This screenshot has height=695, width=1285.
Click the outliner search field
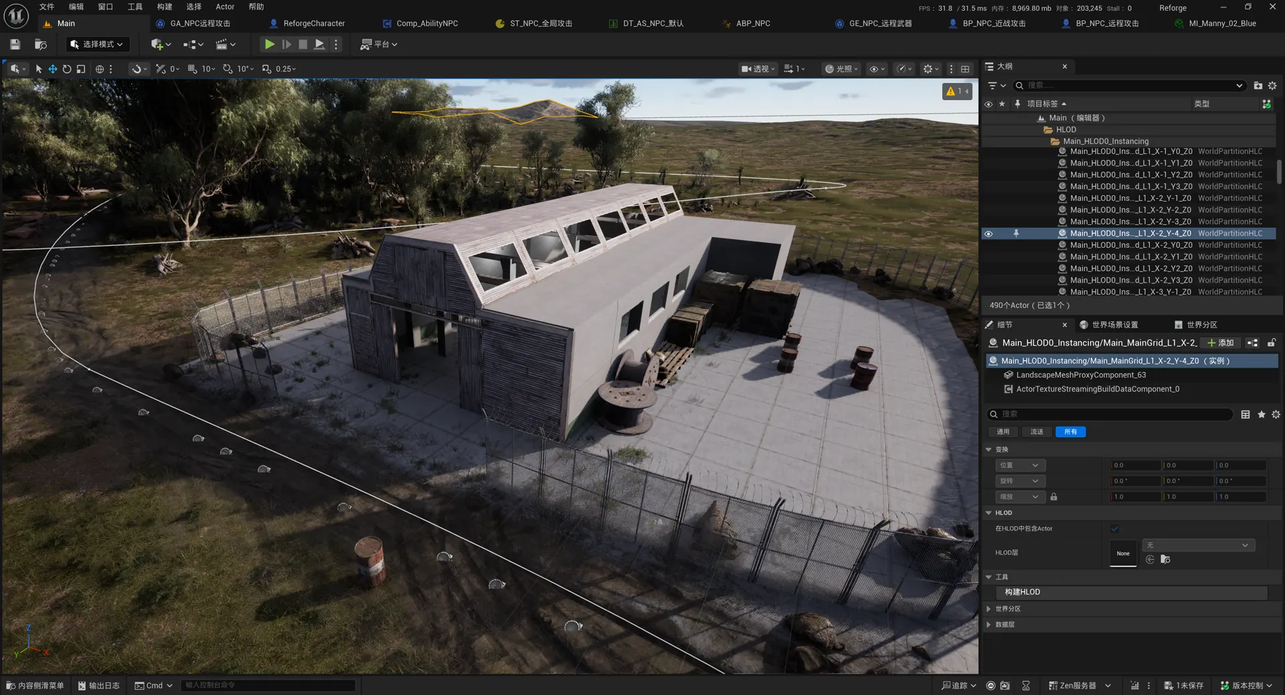pyautogui.click(x=1129, y=86)
